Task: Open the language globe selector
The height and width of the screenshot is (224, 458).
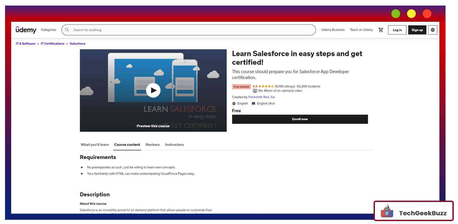Action: [433, 30]
